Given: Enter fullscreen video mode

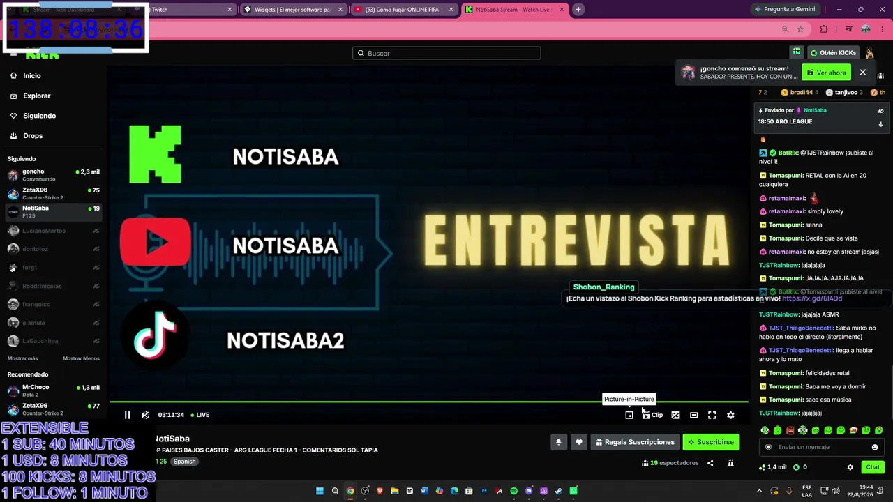Looking at the screenshot, I should (x=712, y=415).
